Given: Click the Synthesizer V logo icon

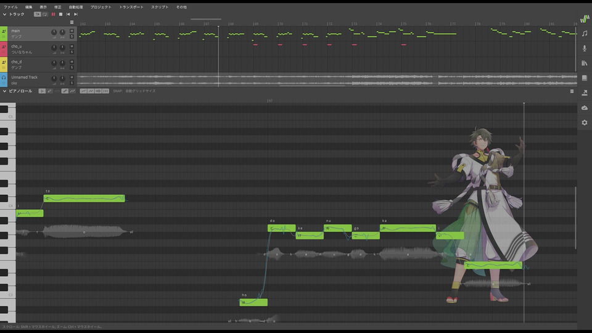Looking at the screenshot, I should point(585,19).
